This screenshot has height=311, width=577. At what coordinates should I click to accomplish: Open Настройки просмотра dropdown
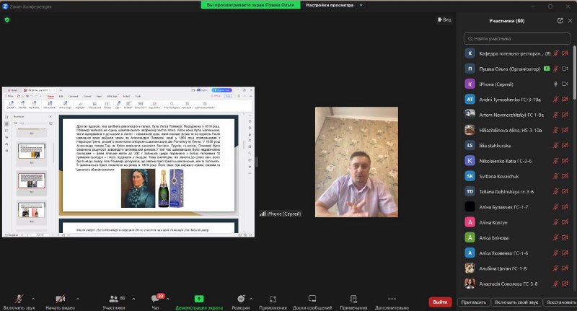334,5
